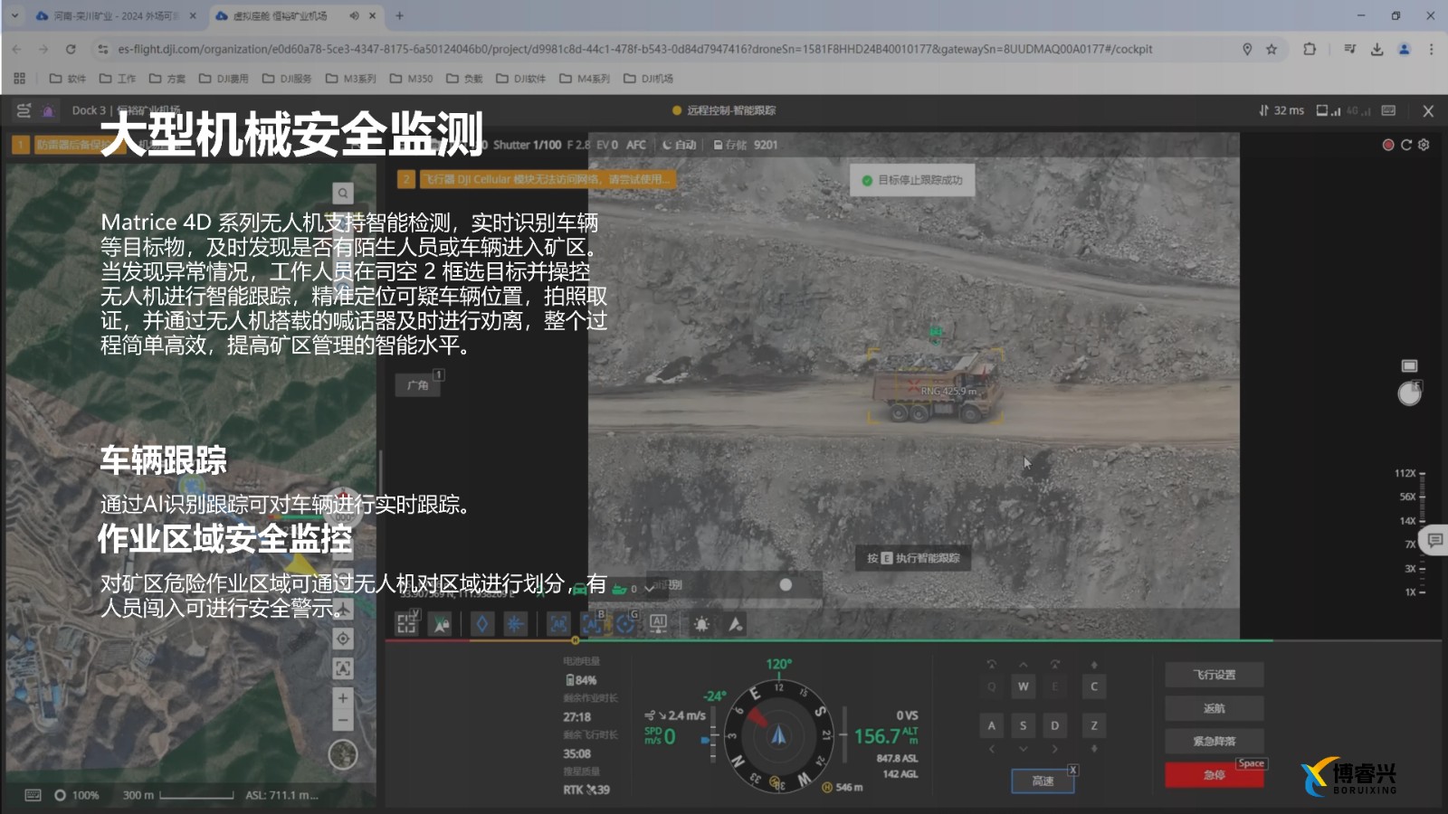
Task: Open the browser tab search chevron
Action: point(14,15)
